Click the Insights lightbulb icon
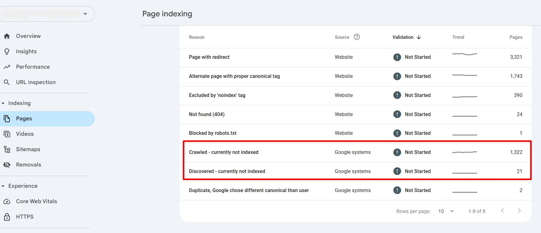 click(7, 51)
